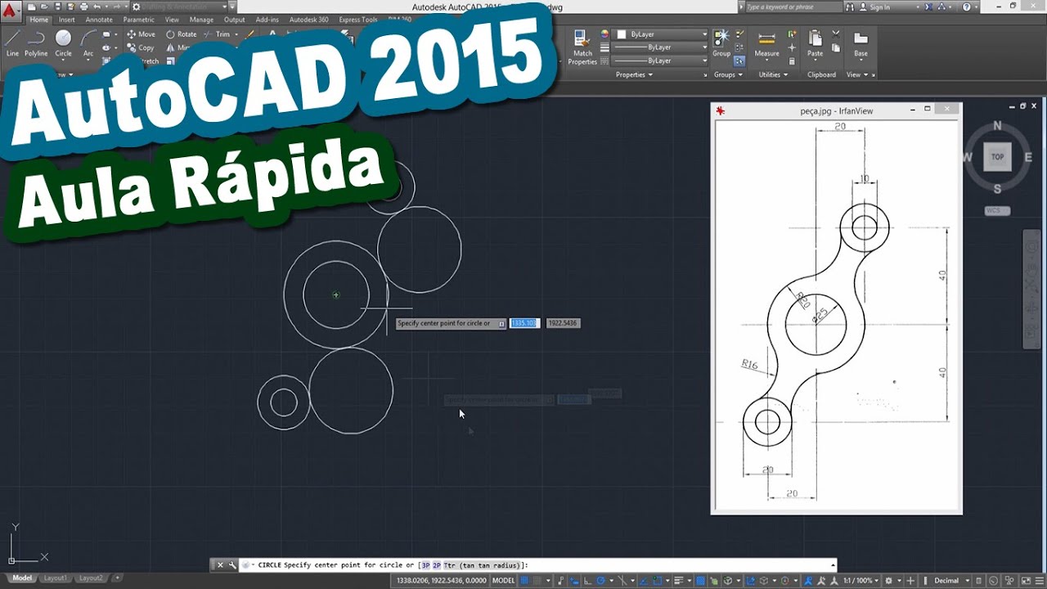Switch to the Insert ribbon tab

67,20
